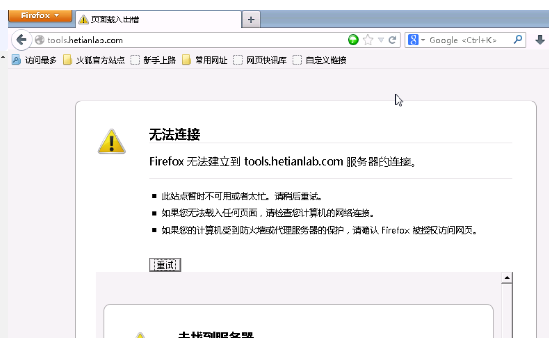This screenshot has height=338, width=549.
Task: Bookmark this page with star icon
Action: 368,40
